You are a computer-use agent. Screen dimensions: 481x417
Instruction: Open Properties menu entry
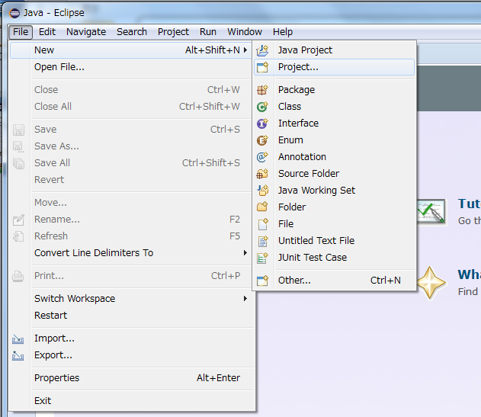pos(132,378)
